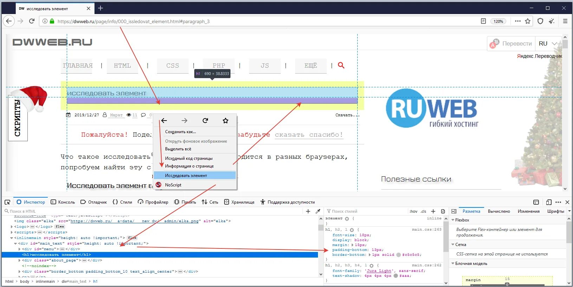Click the Перевести translate button
The width and height of the screenshot is (573, 287).
coord(512,43)
